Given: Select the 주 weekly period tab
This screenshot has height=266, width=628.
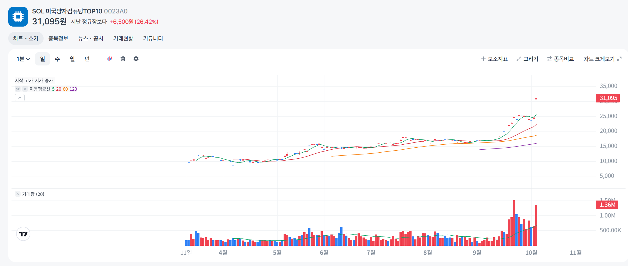Looking at the screenshot, I should 57,59.
